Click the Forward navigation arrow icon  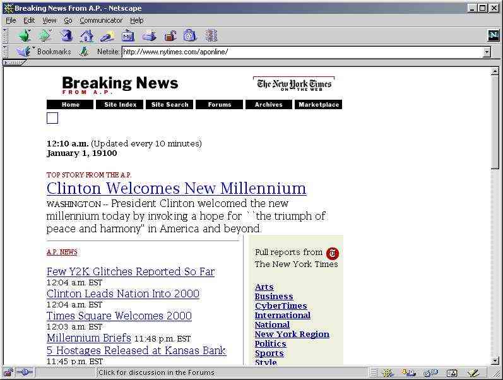45,35
